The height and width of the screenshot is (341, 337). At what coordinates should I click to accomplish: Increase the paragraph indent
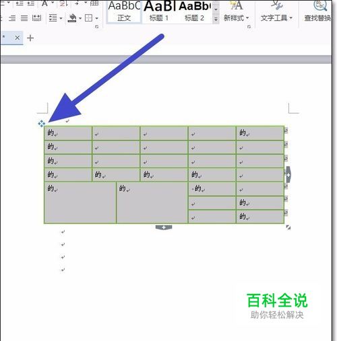31,3
